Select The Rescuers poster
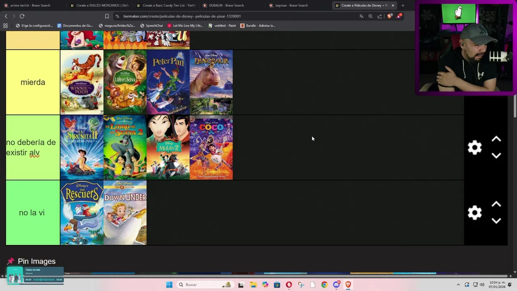This screenshot has width=517, height=291. click(x=82, y=213)
